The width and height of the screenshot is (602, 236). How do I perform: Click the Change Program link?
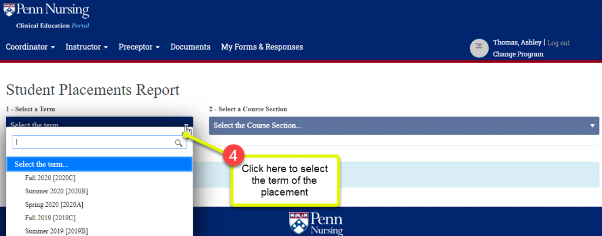tap(518, 54)
